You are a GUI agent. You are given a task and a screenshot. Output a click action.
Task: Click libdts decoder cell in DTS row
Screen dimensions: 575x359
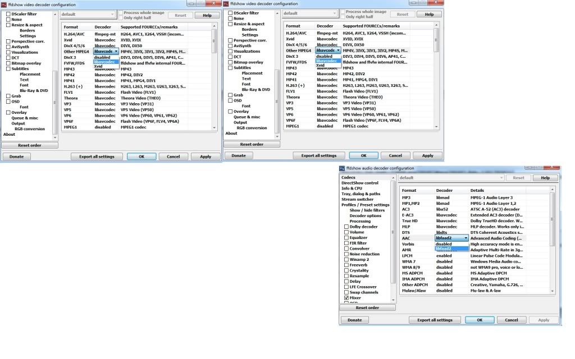(441, 232)
